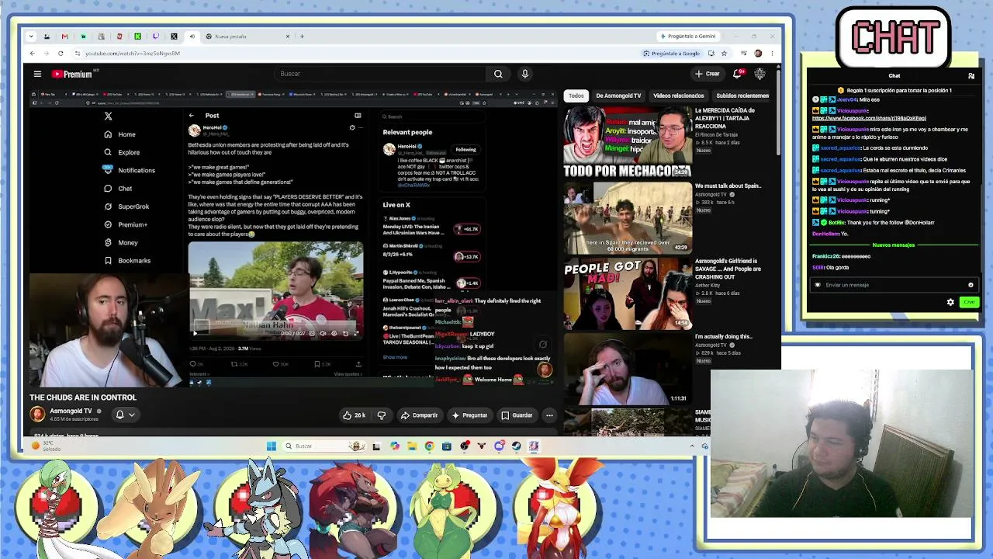993x559 pixels.
Task: Open Twitch chat settings gear
Action: pyautogui.click(x=950, y=302)
